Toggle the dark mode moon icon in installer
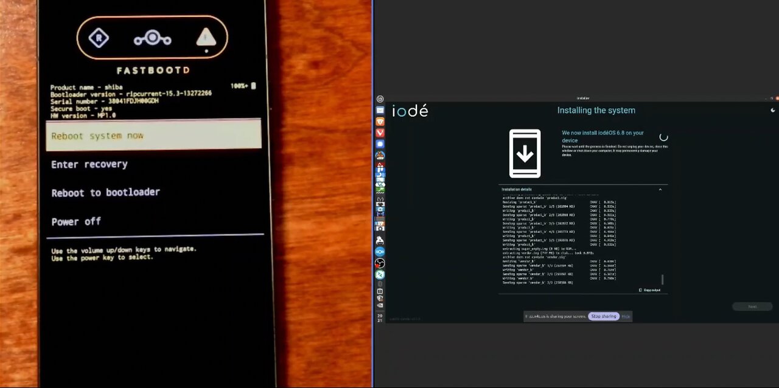This screenshot has width=779, height=388. pyautogui.click(x=773, y=111)
